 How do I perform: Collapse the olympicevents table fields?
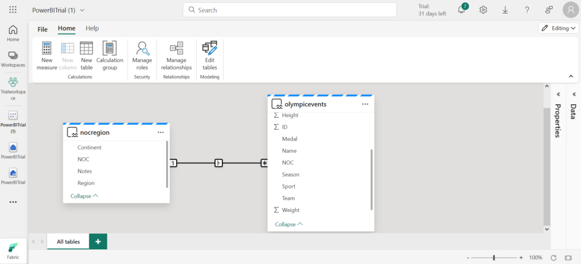coord(288,224)
